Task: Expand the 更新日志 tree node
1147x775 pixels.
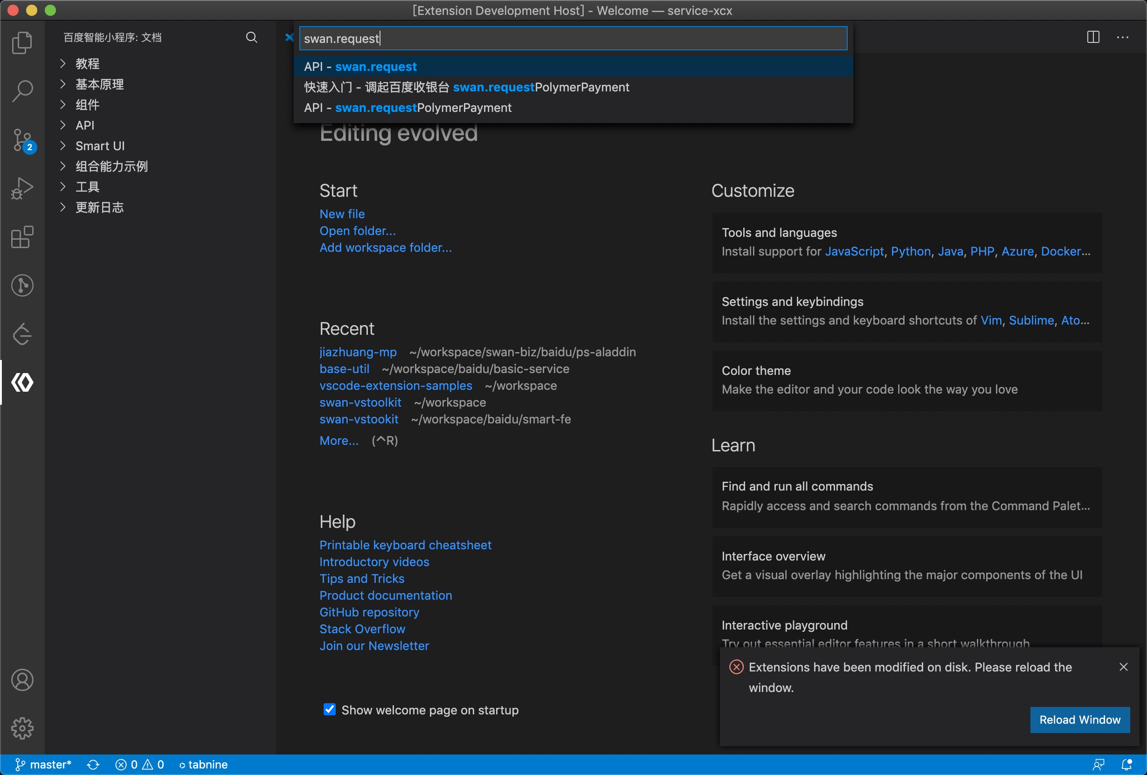Action: 160,208
